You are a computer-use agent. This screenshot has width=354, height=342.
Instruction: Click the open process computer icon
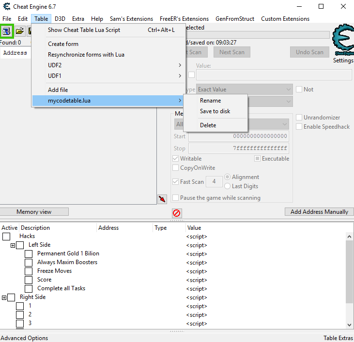[x=7, y=31]
